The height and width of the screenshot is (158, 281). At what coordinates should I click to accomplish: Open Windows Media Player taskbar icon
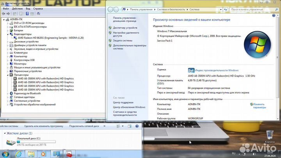point(43,154)
